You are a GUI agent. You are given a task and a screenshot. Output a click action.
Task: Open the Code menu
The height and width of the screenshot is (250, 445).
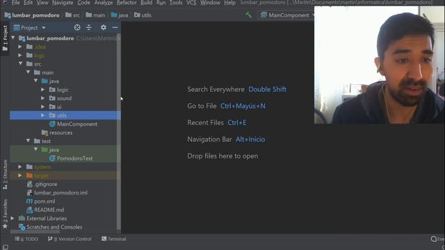pos(83,3)
